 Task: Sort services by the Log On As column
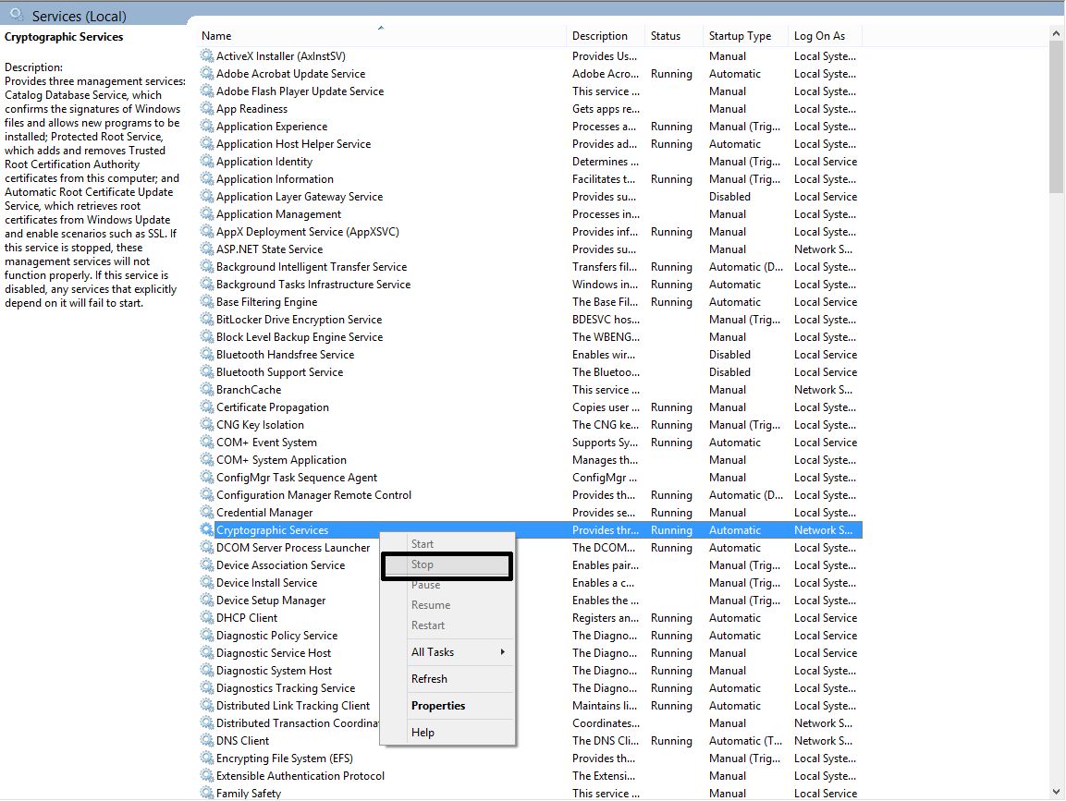pos(826,36)
